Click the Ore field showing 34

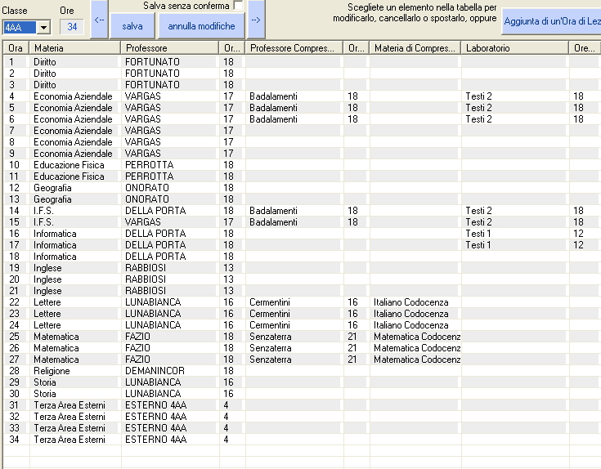[x=72, y=27]
